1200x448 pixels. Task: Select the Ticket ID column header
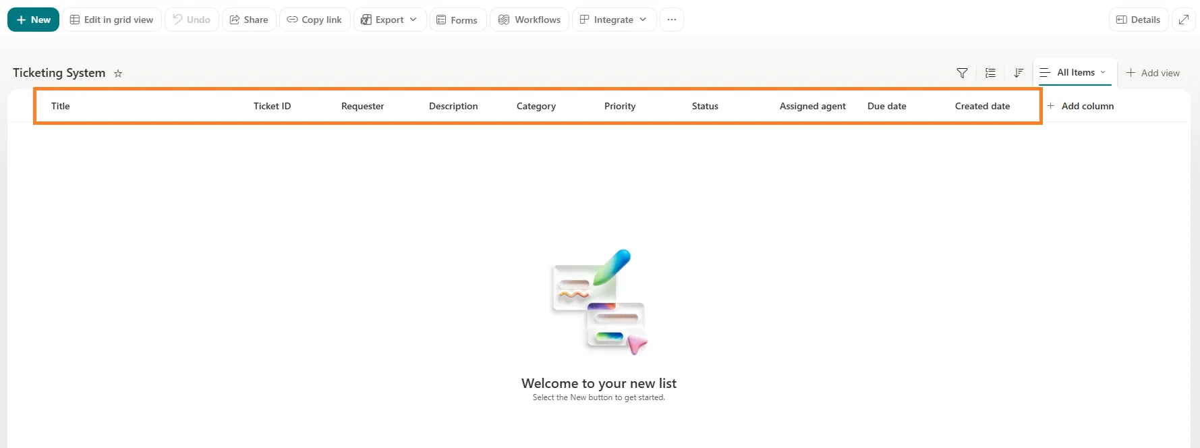tap(272, 106)
